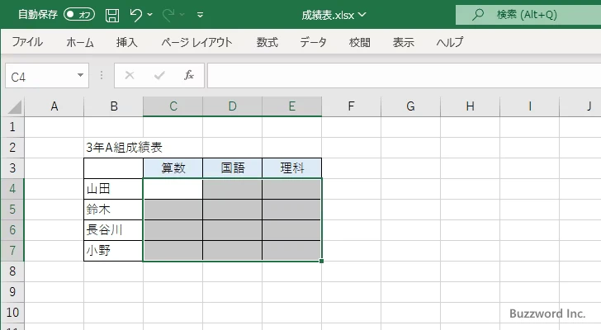
Task: Click the Select All corner triangle
Action: pos(15,106)
